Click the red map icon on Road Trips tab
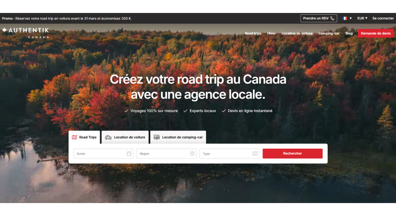 tap(74, 137)
